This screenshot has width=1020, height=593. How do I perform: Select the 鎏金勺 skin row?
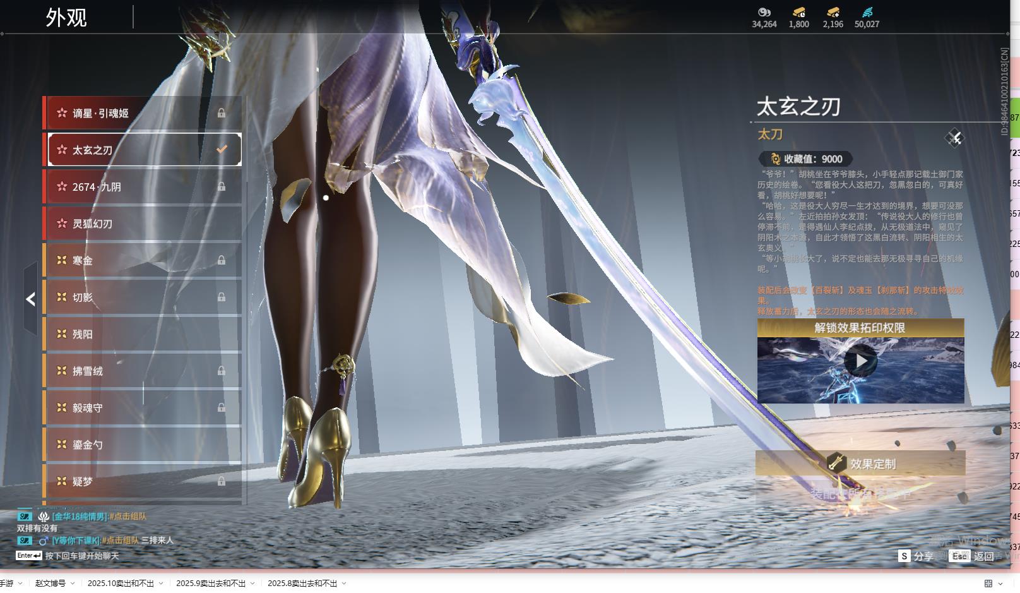pyautogui.click(x=143, y=445)
